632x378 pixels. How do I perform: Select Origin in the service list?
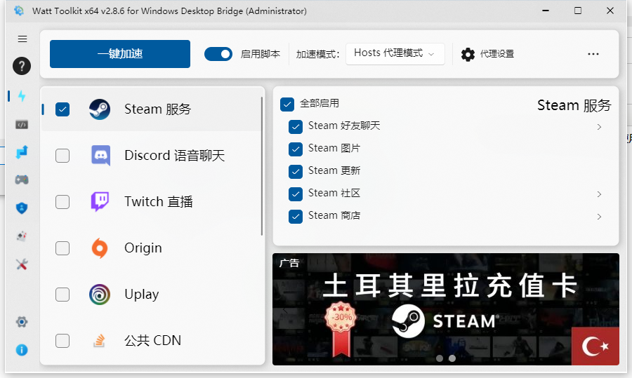pyautogui.click(x=143, y=248)
